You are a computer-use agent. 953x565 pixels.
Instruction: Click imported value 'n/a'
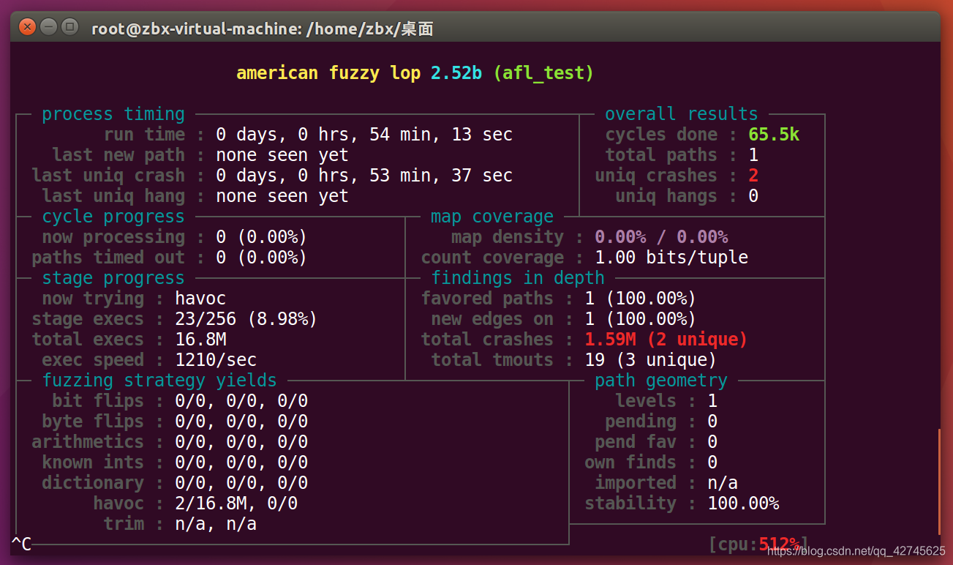point(723,483)
